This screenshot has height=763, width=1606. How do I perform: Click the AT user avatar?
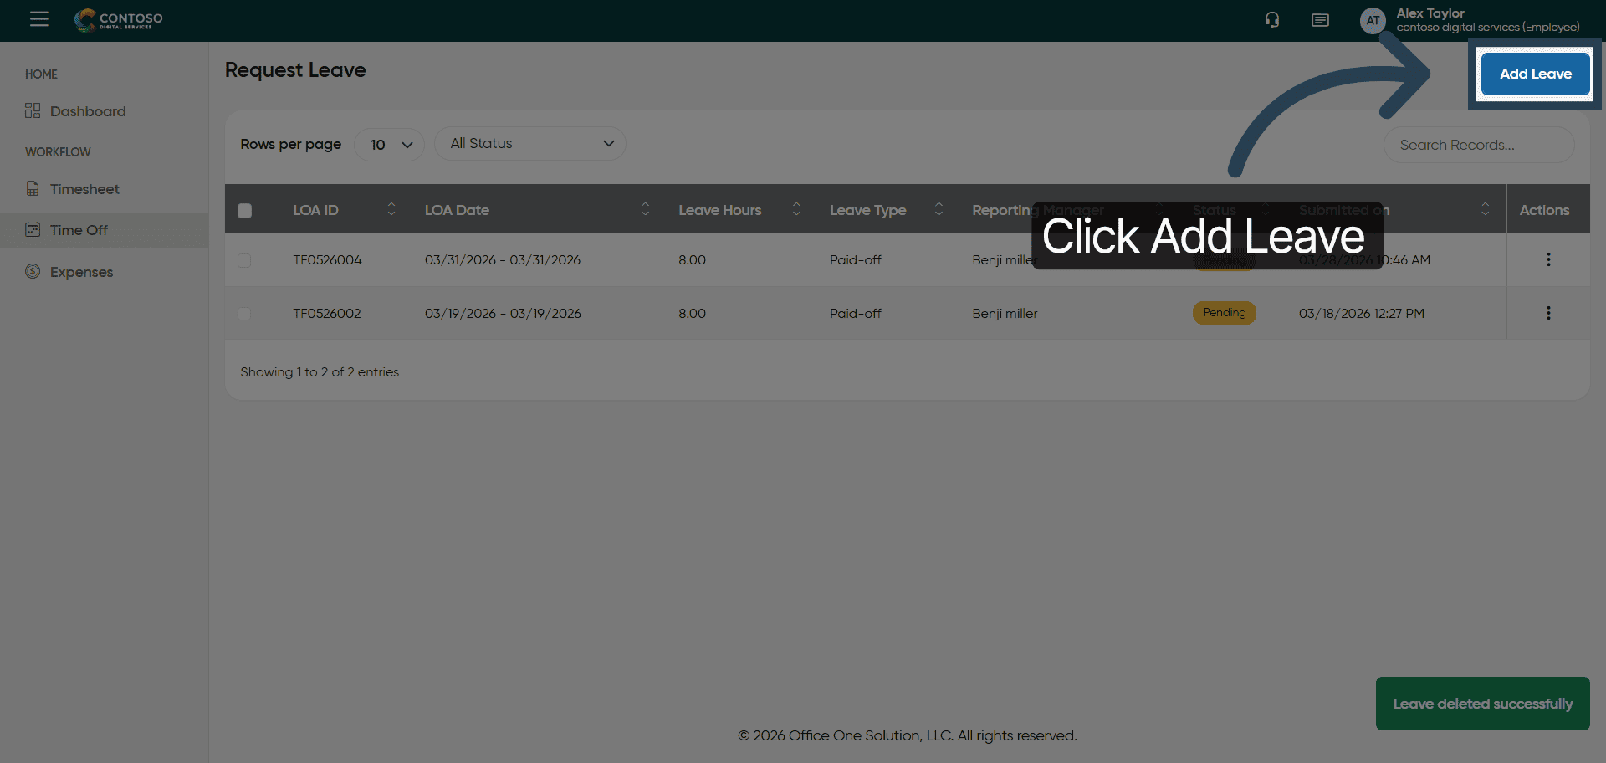pos(1373,21)
